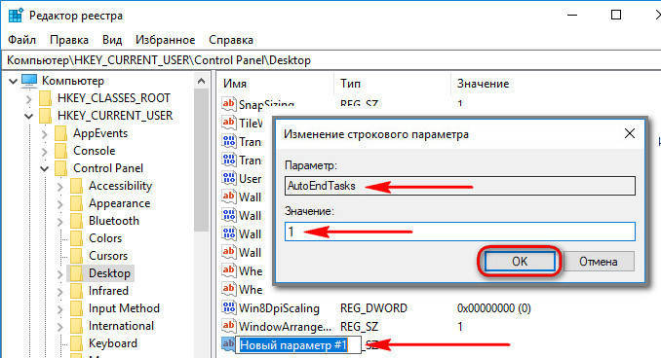Collapse the HKEY_CURRENT_USER node arrow

click(28, 116)
